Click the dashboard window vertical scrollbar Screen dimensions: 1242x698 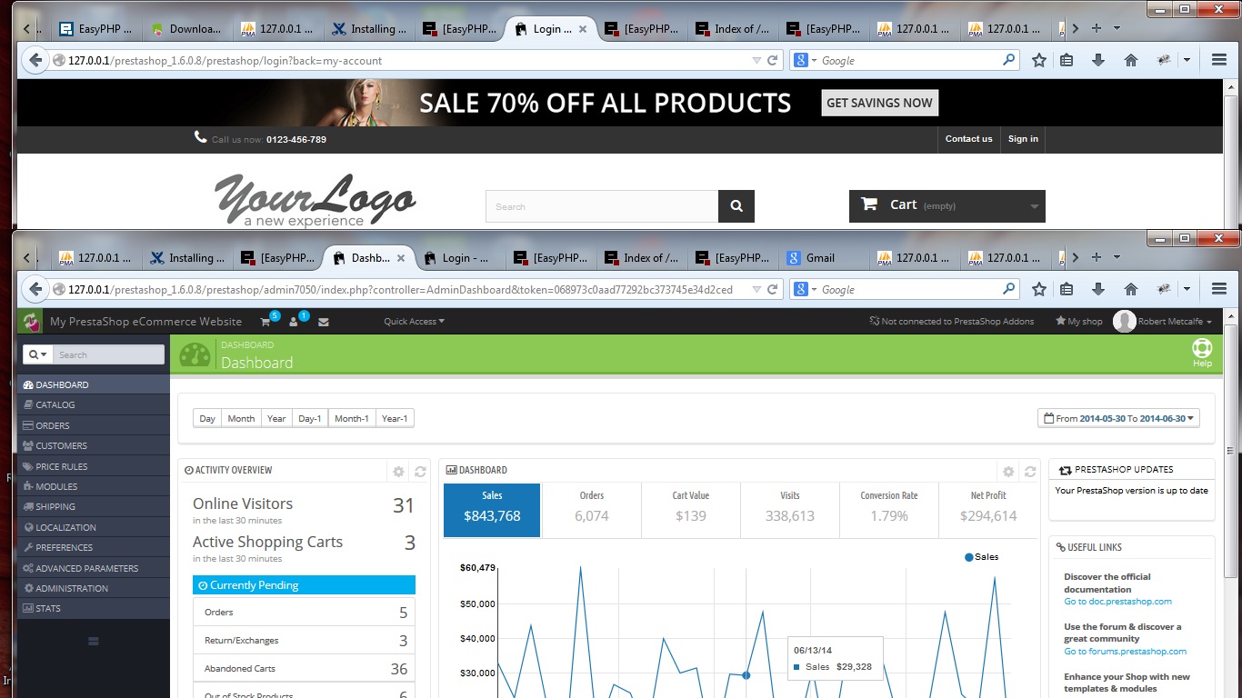1231,452
